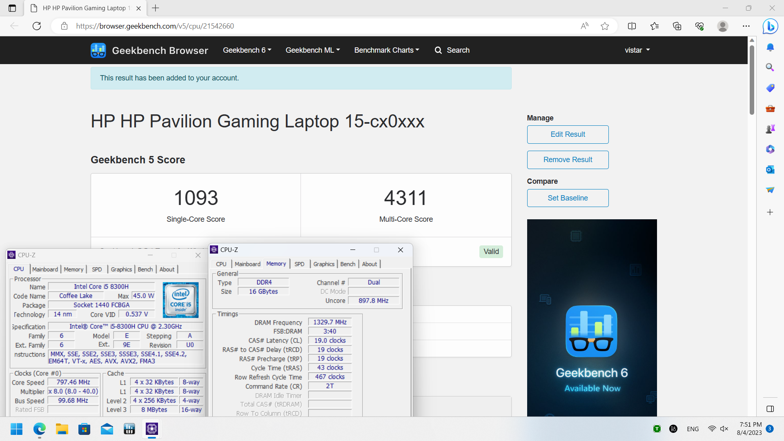Open Mail app from taskbar
This screenshot has width=784, height=441.
tap(107, 429)
